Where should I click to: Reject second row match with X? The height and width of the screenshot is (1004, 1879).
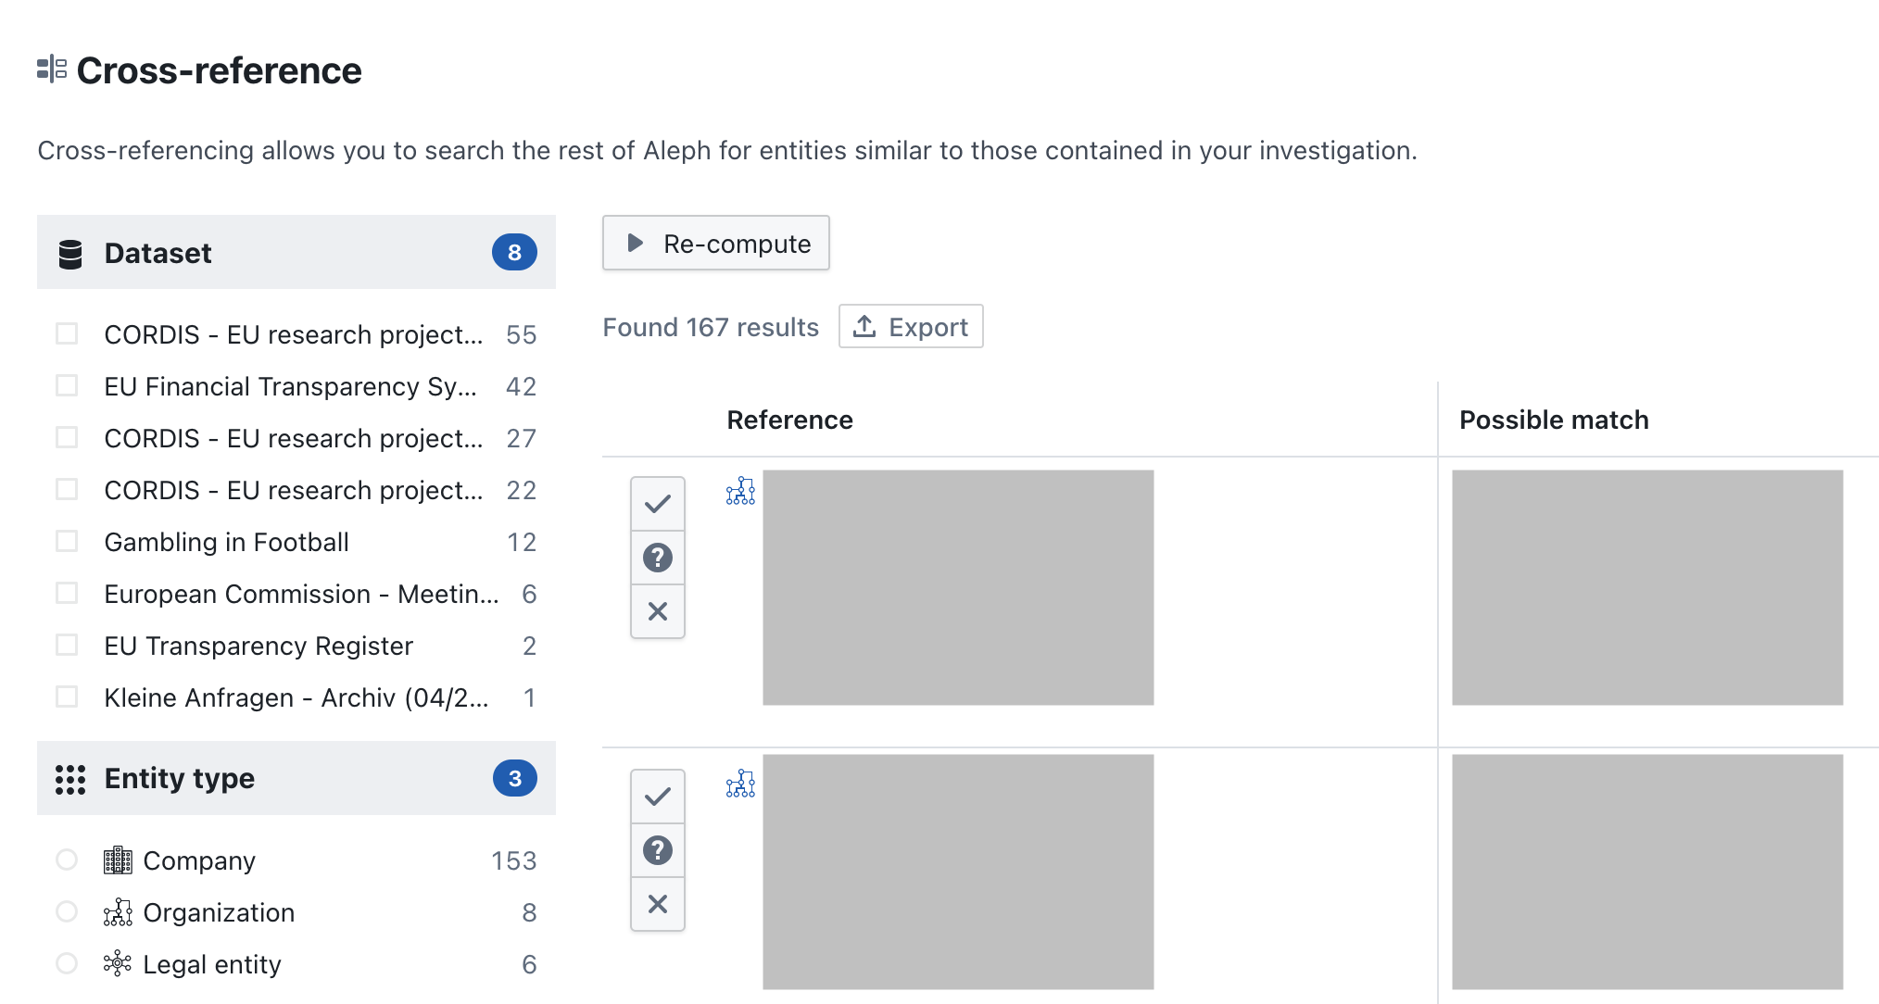(658, 904)
